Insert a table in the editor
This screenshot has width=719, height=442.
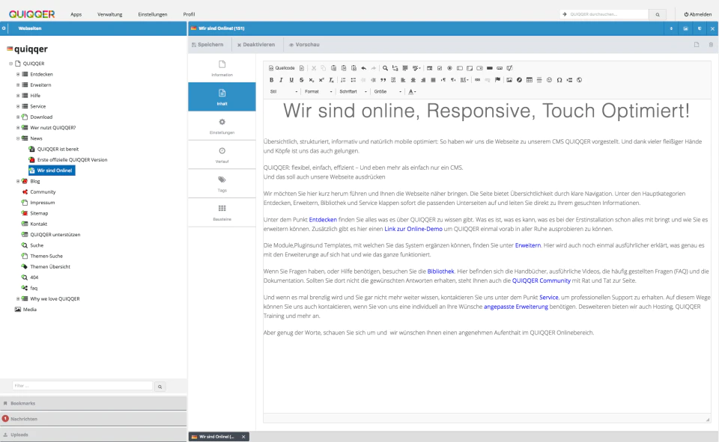[530, 80]
